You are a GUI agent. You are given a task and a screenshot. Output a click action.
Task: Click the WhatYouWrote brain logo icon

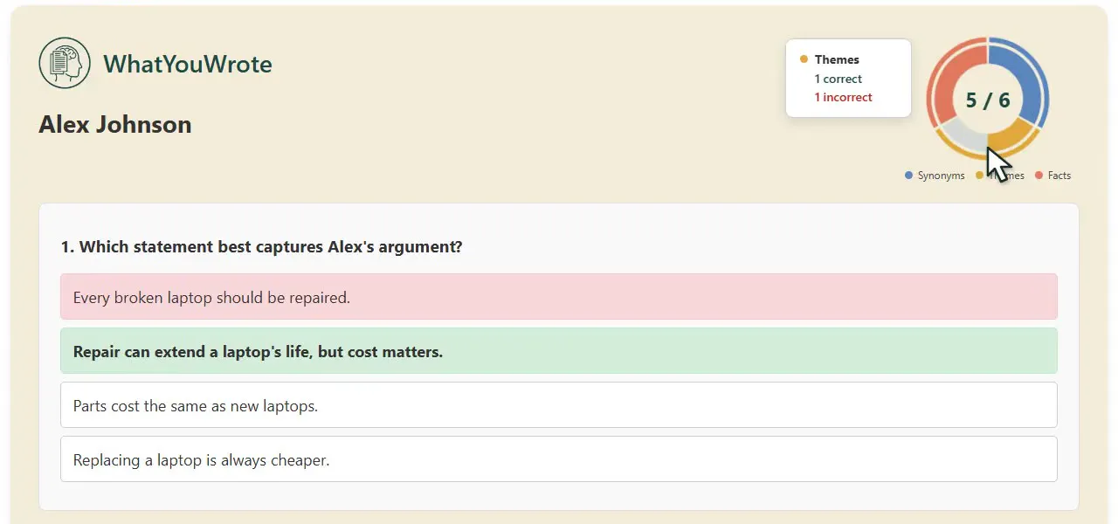pyautogui.click(x=65, y=63)
